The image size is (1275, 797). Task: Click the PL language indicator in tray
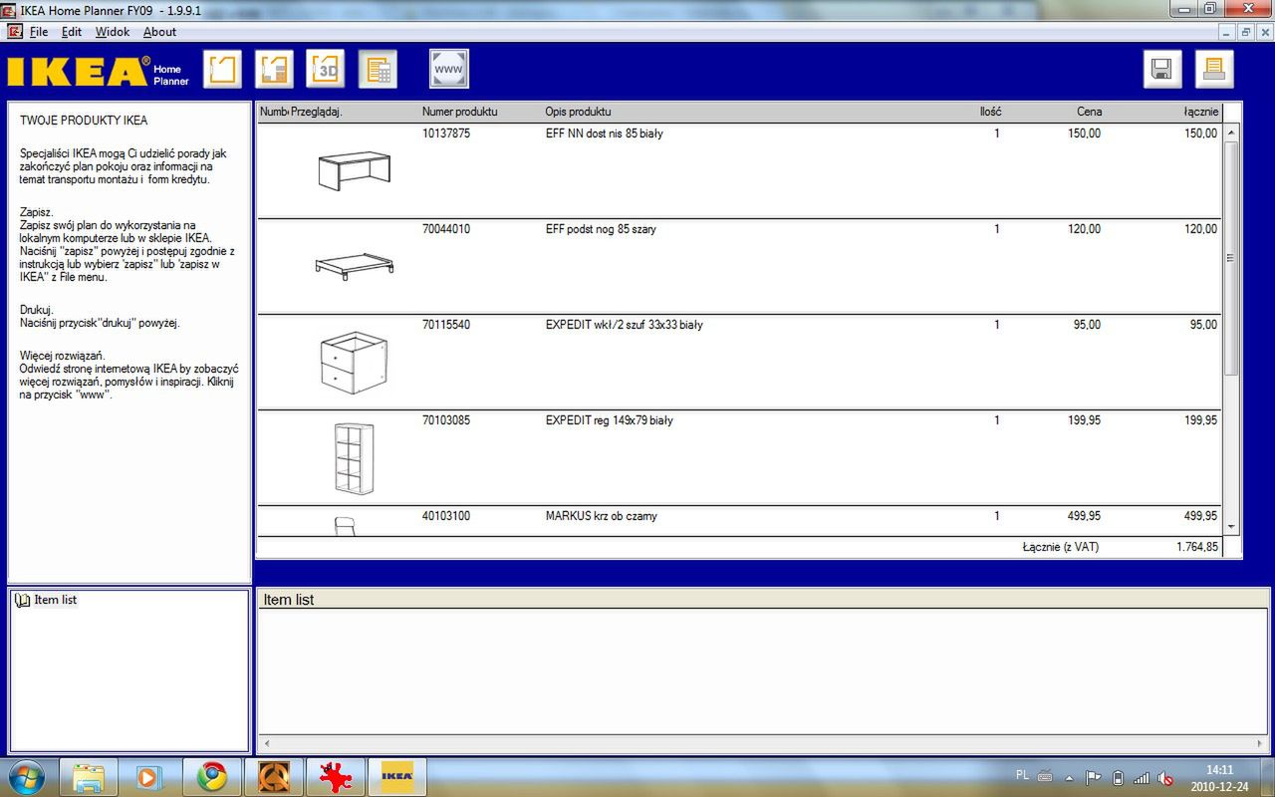(1023, 775)
